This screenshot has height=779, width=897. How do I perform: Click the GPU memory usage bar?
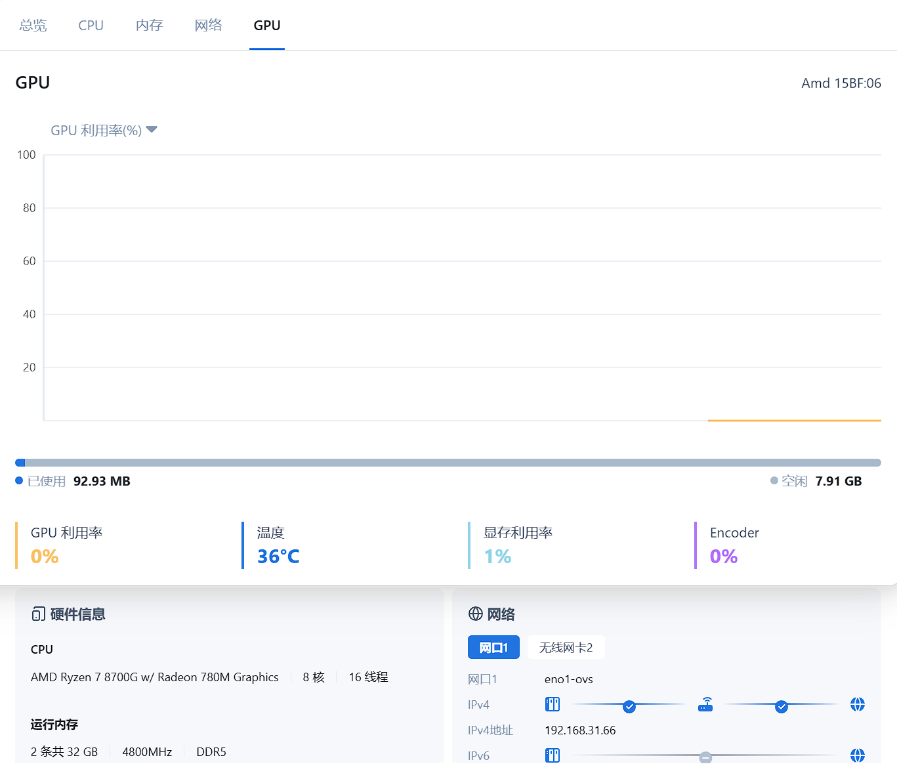click(x=448, y=463)
